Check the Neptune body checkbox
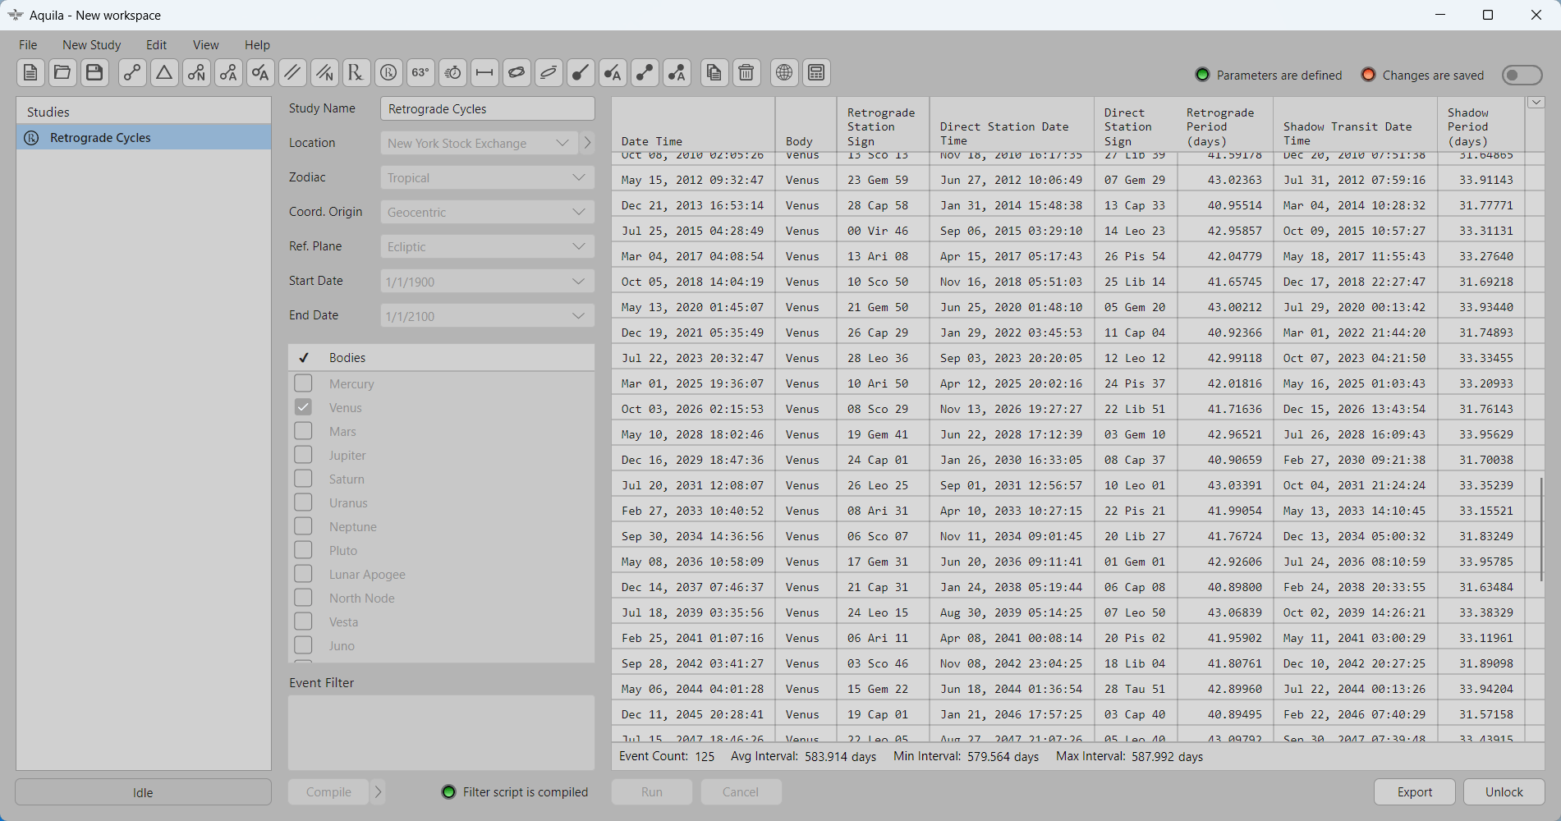 (303, 526)
